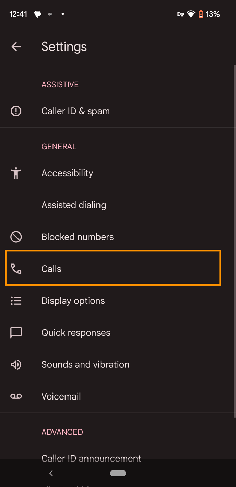
Task: Select the Sounds and vibration speaker icon
Action: point(16,364)
